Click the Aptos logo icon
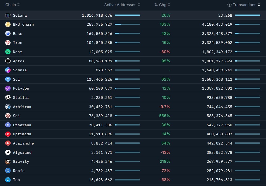 click(x=8, y=61)
